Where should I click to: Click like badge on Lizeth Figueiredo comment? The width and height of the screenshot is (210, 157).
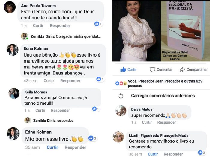(202, 152)
